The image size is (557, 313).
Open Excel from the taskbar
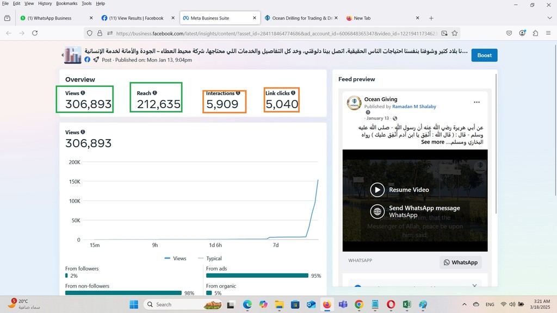point(407,304)
